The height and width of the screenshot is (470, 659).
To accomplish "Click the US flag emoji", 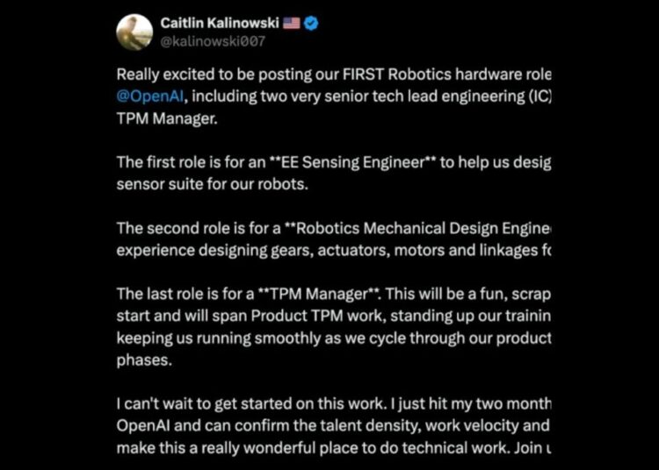I will point(291,23).
